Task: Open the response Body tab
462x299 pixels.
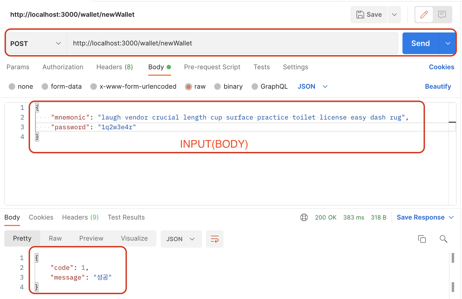Action: click(12, 217)
